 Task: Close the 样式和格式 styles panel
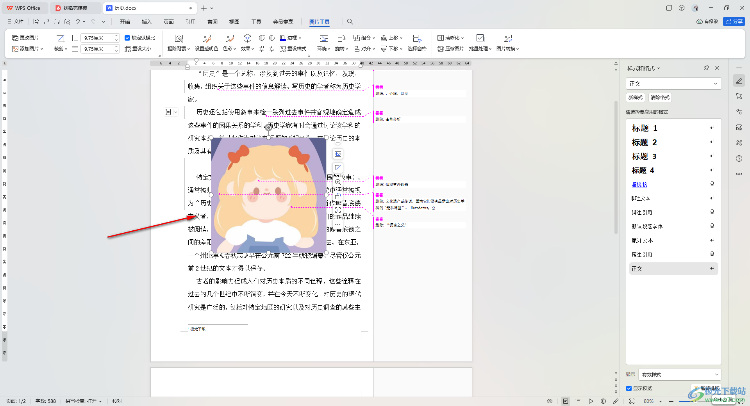coord(717,68)
